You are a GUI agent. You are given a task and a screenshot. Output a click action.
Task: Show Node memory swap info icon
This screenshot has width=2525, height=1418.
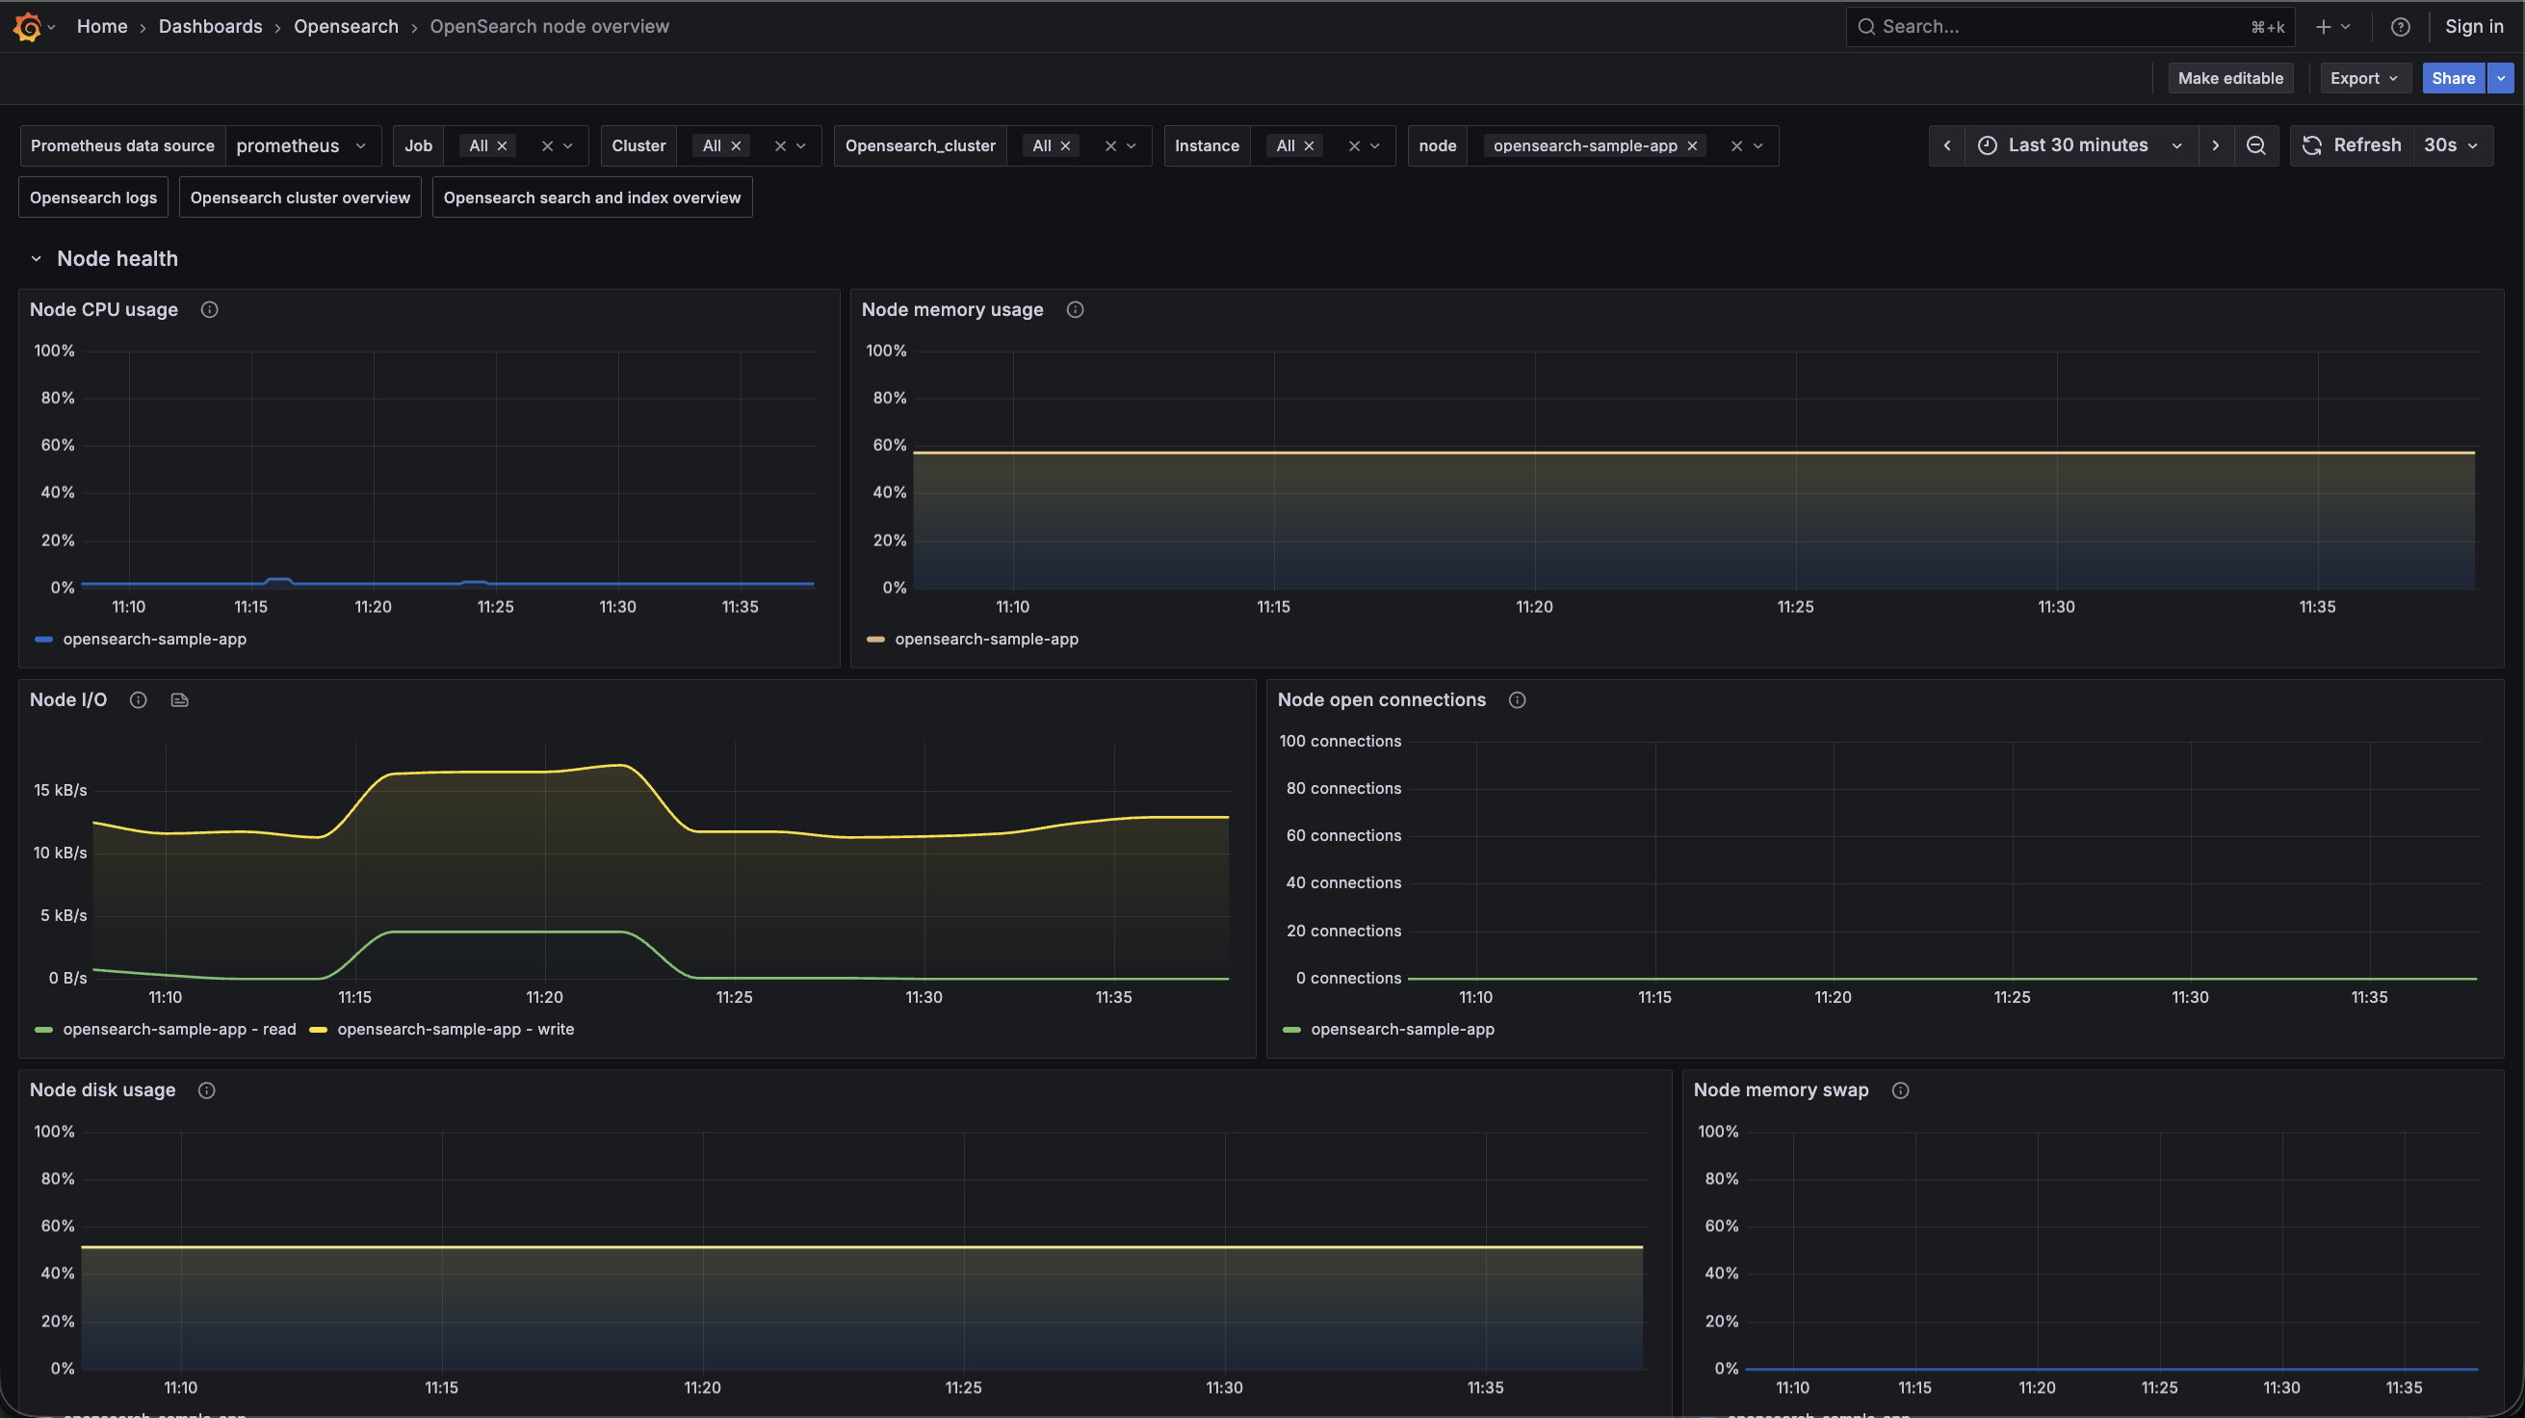(x=1900, y=1090)
